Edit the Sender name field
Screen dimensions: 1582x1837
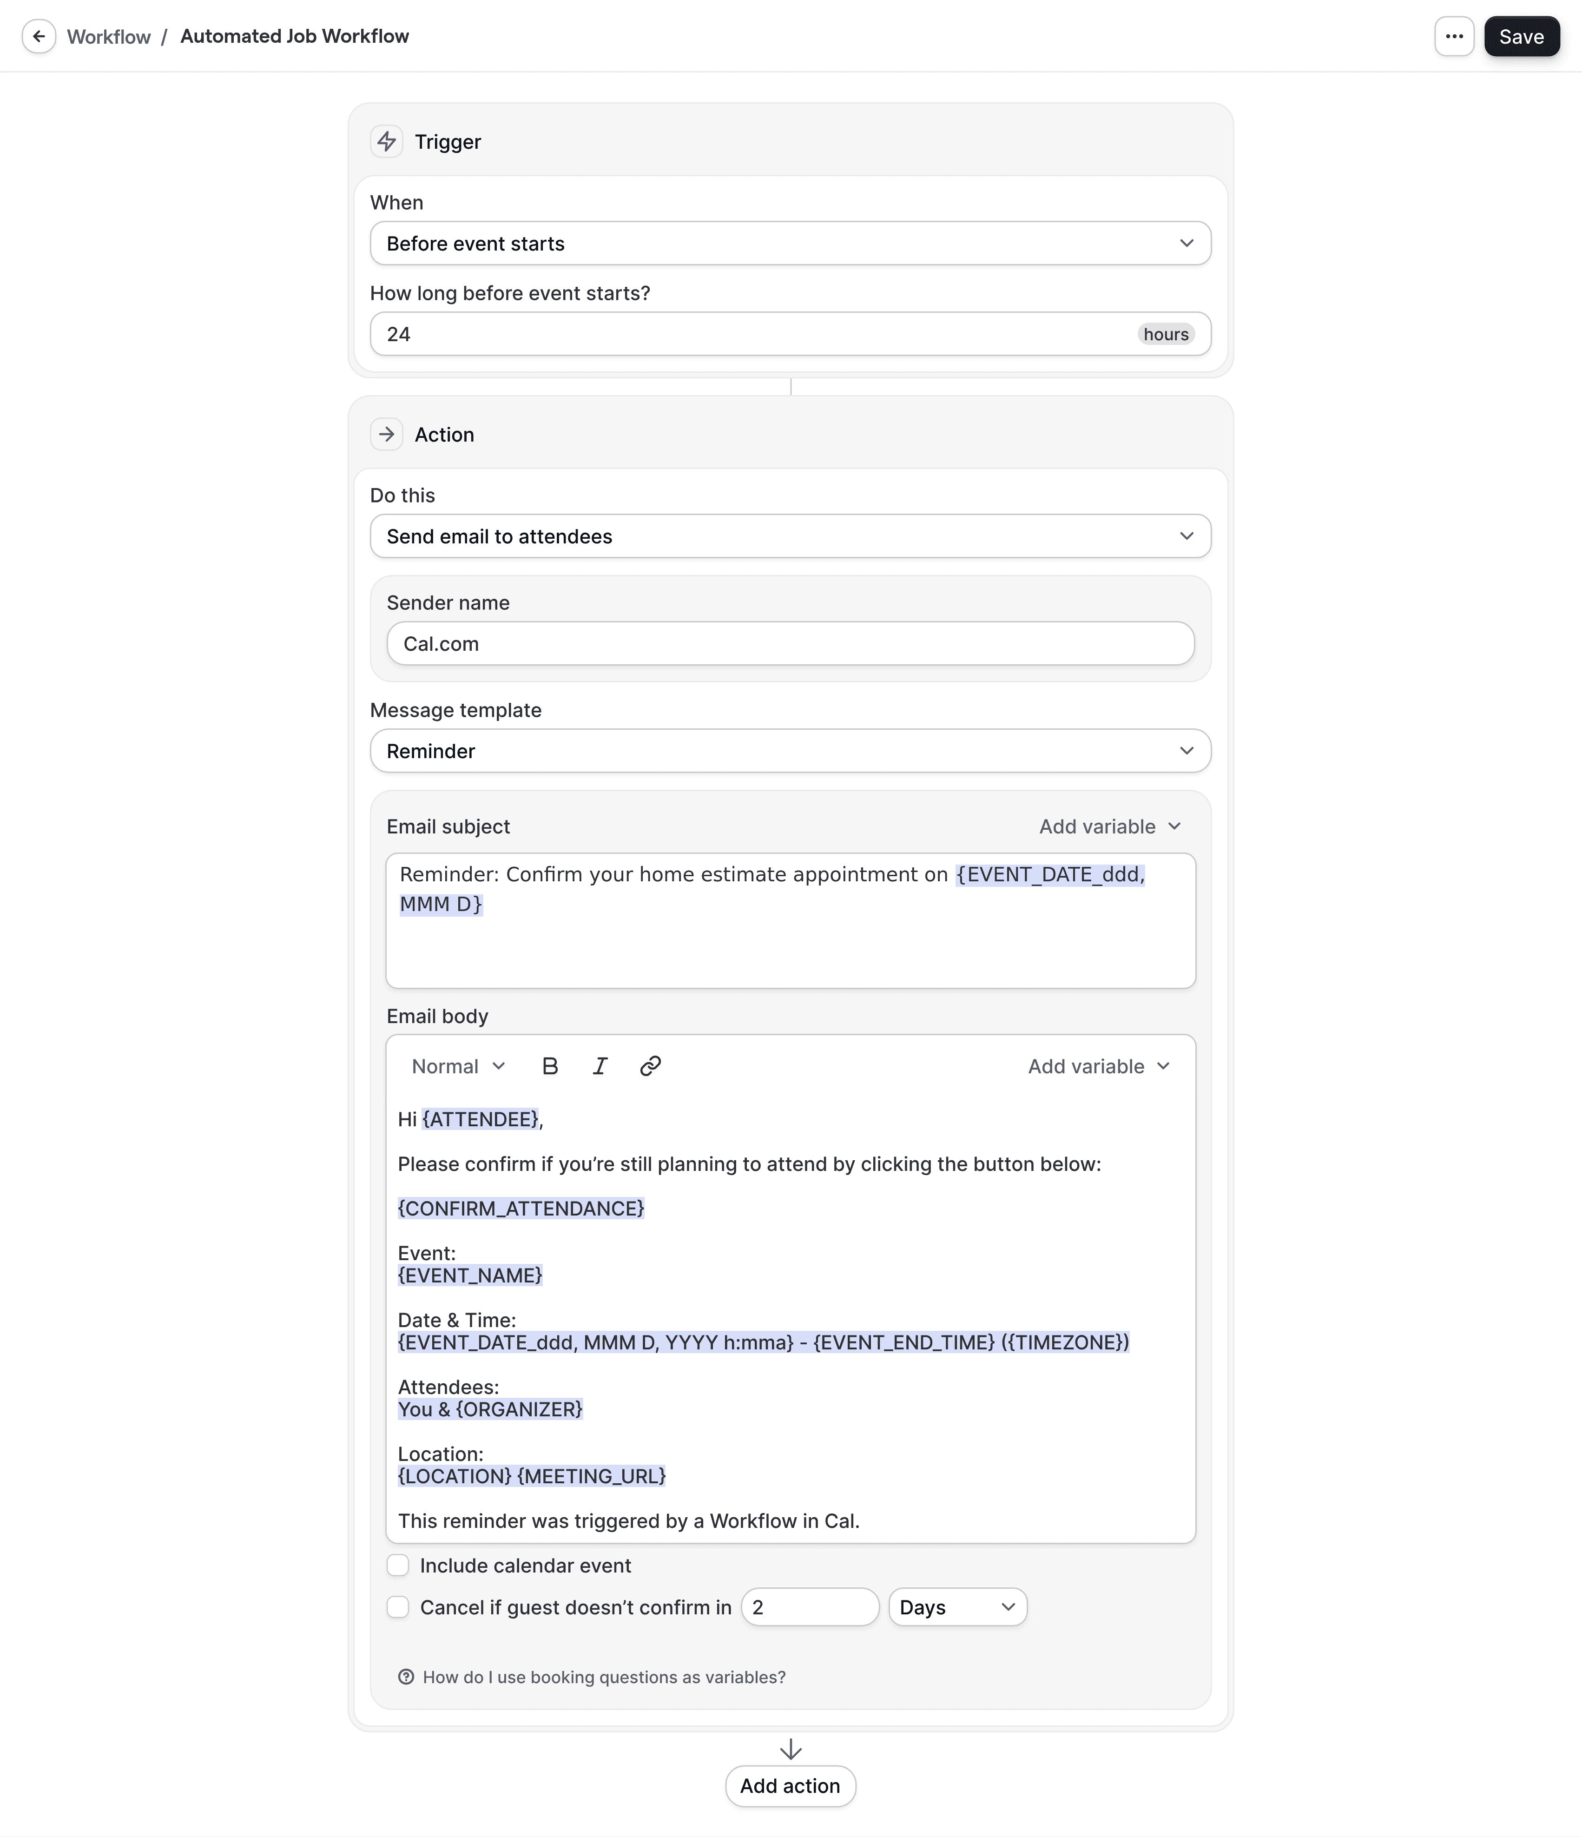(790, 644)
